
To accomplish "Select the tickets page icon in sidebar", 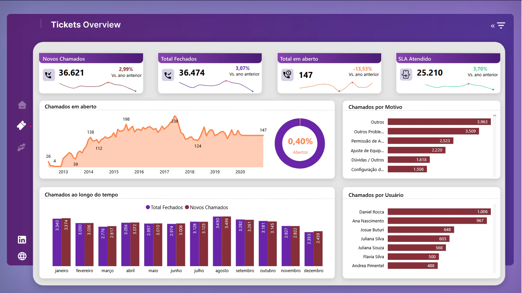I will 22,125.
